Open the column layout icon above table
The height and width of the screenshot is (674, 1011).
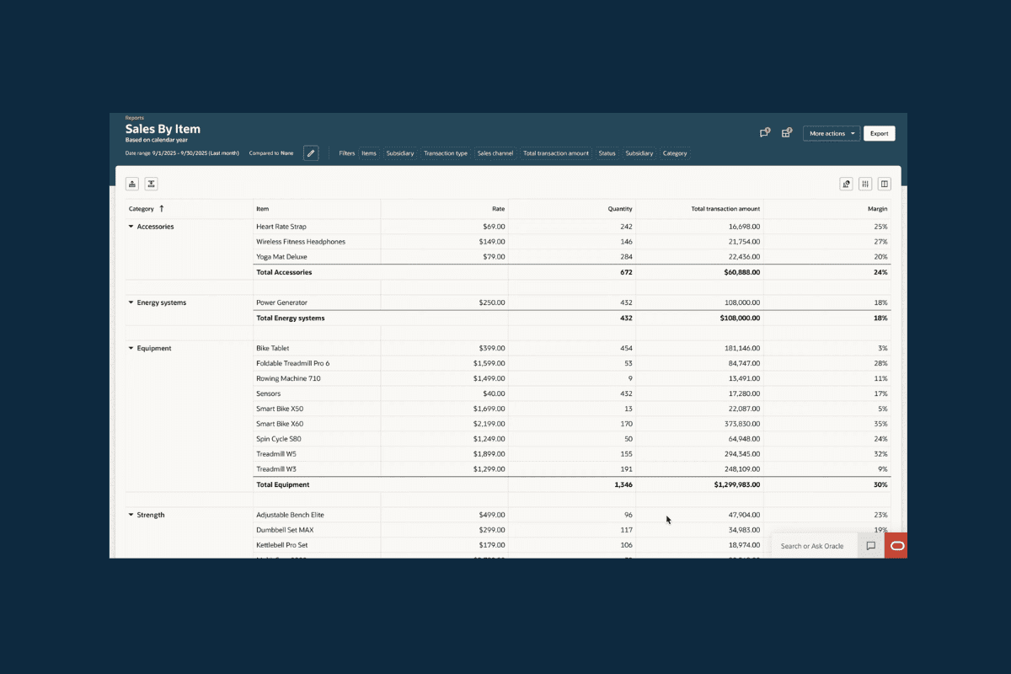884,184
